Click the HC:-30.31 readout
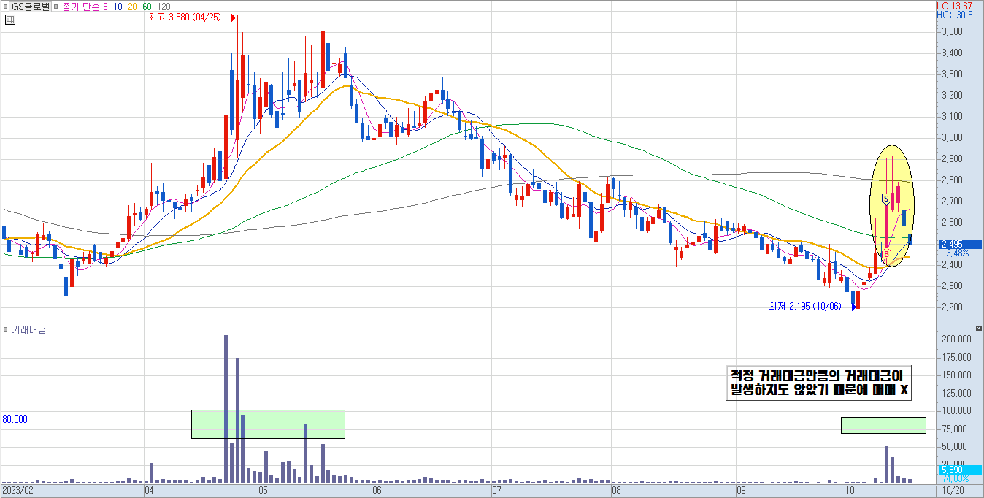This screenshot has width=984, height=498. pos(956,15)
